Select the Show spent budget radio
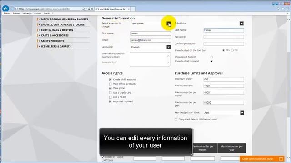291x163 pixels. (211, 57)
